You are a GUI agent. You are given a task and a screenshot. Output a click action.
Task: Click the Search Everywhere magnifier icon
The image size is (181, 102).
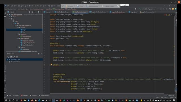click(x=170, y=9)
